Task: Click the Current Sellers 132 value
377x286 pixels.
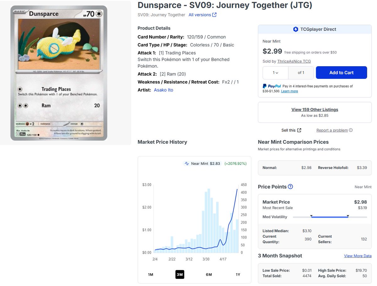Action: [364, 239]
